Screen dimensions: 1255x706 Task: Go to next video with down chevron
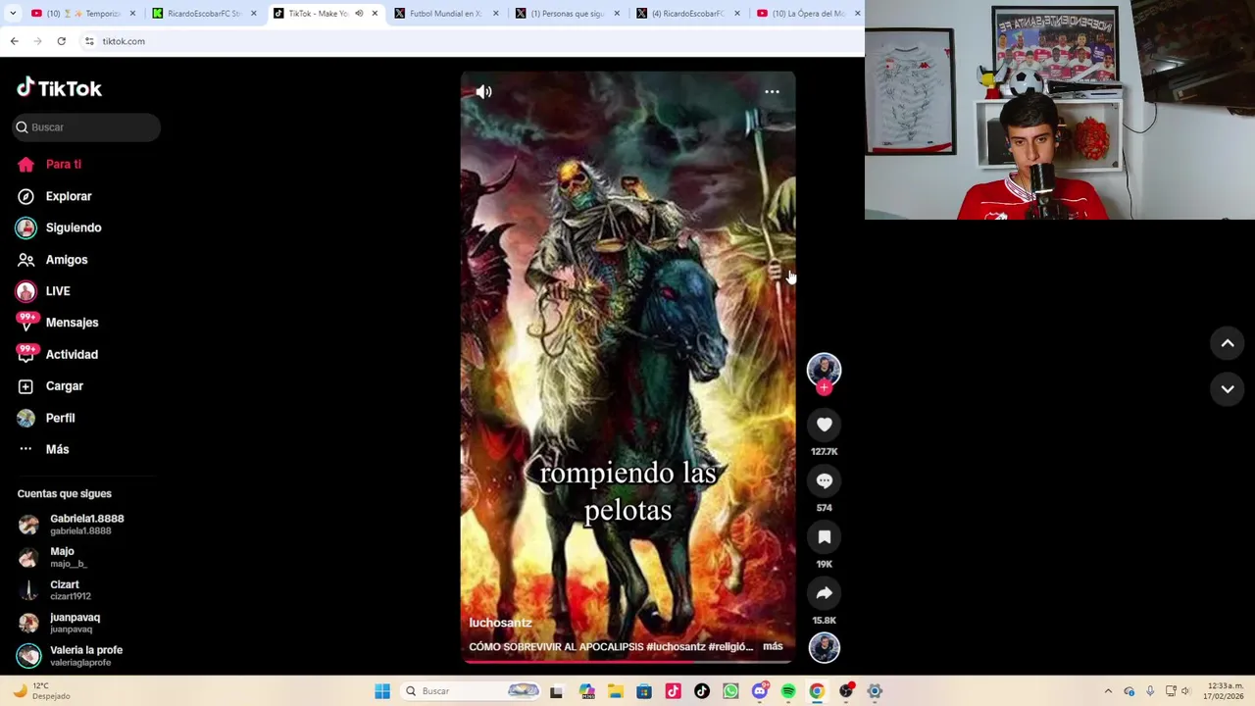click(x=1227, y=389)
